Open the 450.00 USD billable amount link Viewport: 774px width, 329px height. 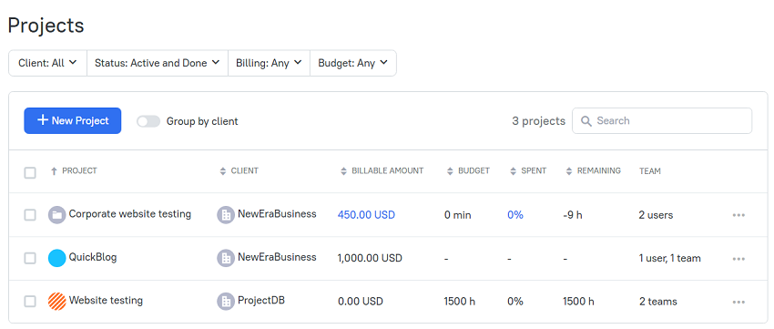[366, 215]
